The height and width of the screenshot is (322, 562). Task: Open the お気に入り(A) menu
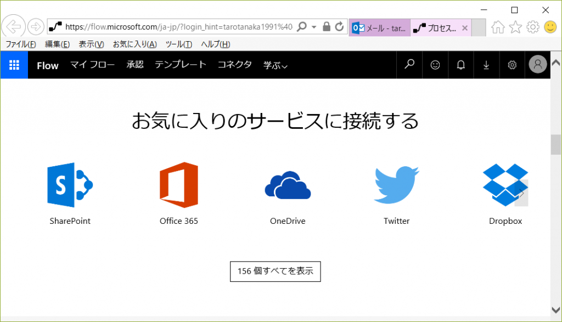(135, 44)
